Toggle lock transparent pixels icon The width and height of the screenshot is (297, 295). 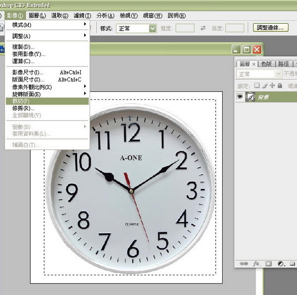click(257, 86)
